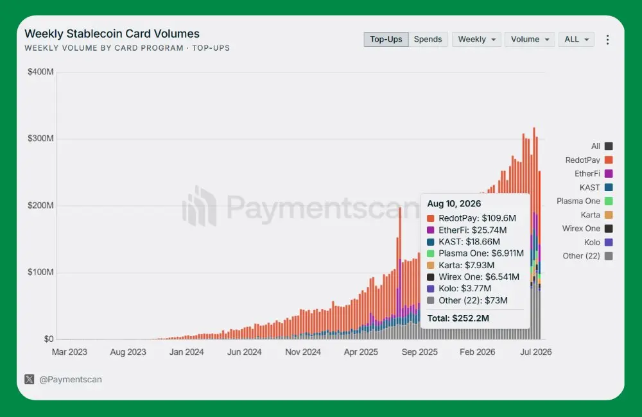
Task: Open the three-dot chart options menu
Action: click(x=607, y=40)
